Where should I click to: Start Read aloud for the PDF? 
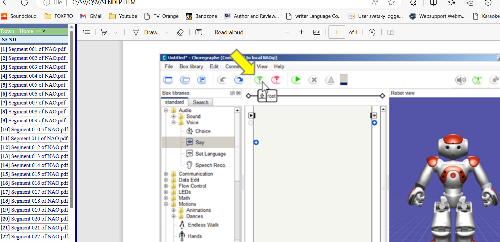pyautogui.click(x=229, y=32)
